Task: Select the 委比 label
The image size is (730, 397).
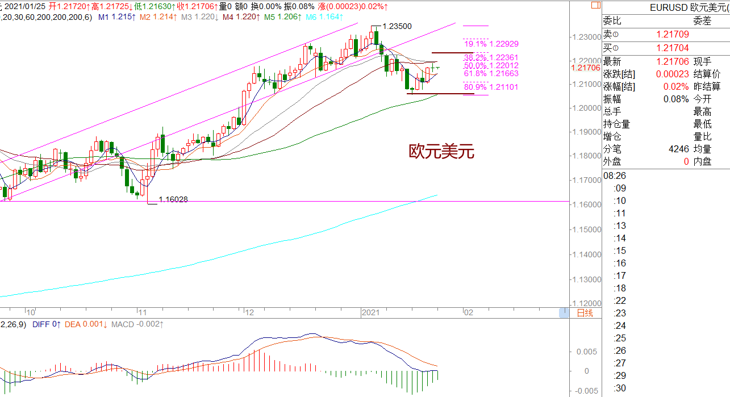Action: click(612, 20)
